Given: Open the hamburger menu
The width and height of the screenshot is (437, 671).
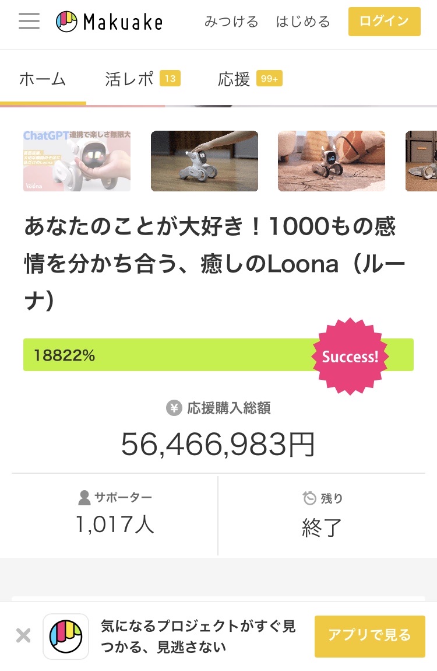Looking at the screenshot, I should 29,21.
